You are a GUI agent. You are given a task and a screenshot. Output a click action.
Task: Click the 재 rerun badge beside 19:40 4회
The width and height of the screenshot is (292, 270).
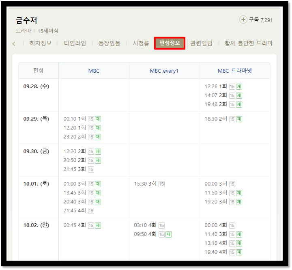coord(239,252)
